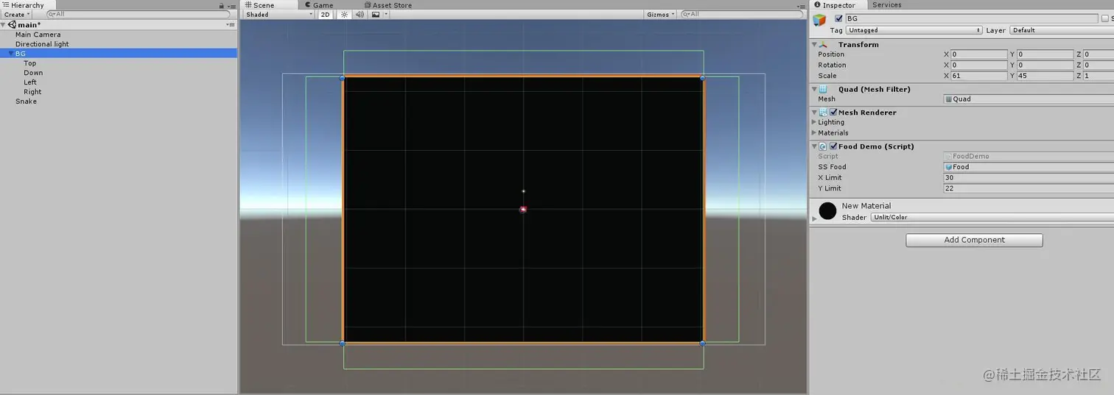Click the Mesh Renderer component icon
The image size is (1114, 395).
pyautogui.click(x=823, y=113)
